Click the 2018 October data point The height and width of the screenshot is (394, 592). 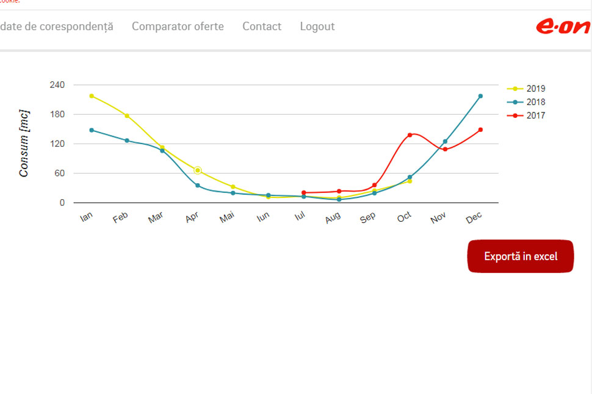[410, 177]
